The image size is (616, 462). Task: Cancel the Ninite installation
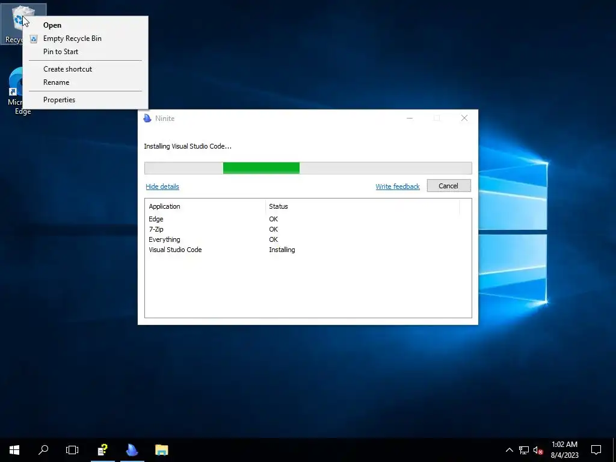[449, 186]
